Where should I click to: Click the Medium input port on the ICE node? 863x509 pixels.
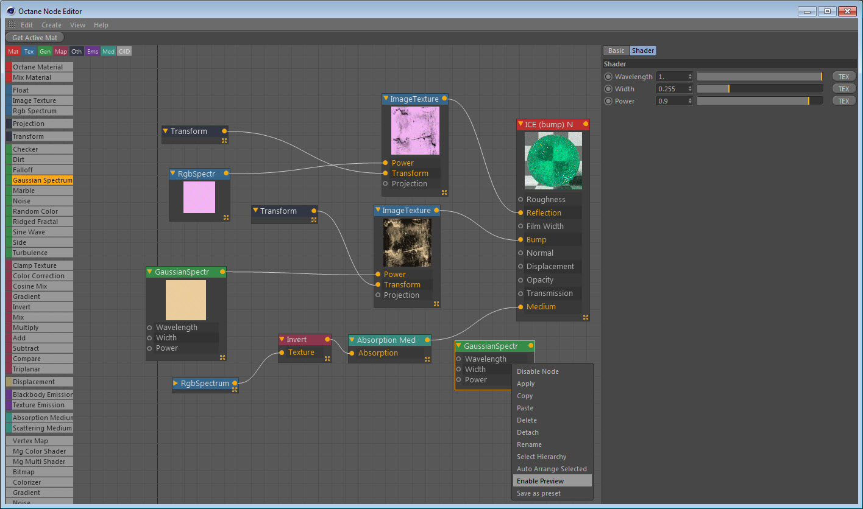click(520, 306)
